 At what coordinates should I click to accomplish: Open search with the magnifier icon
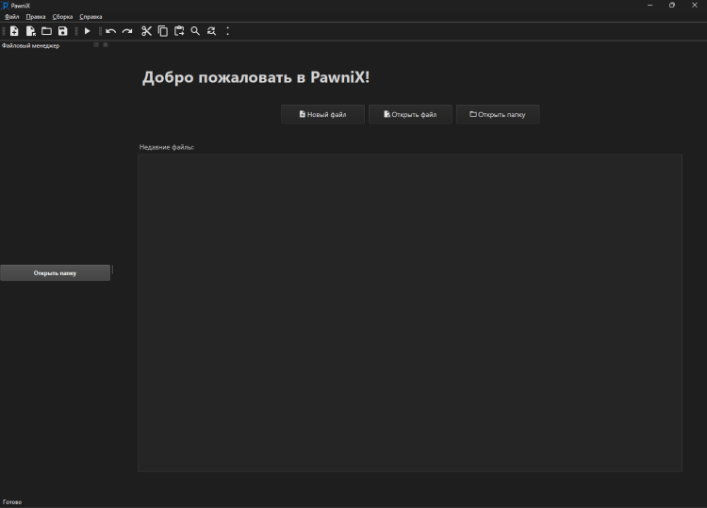coord(195,31)
